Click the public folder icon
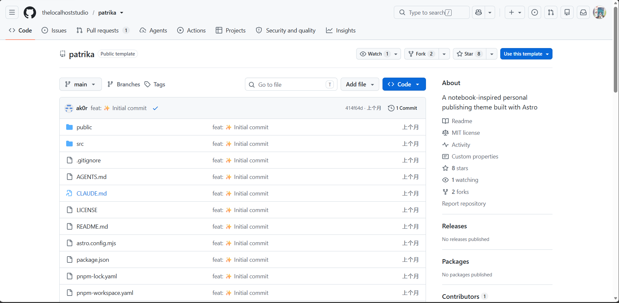 pyautogui.click(x=69, y=127)
